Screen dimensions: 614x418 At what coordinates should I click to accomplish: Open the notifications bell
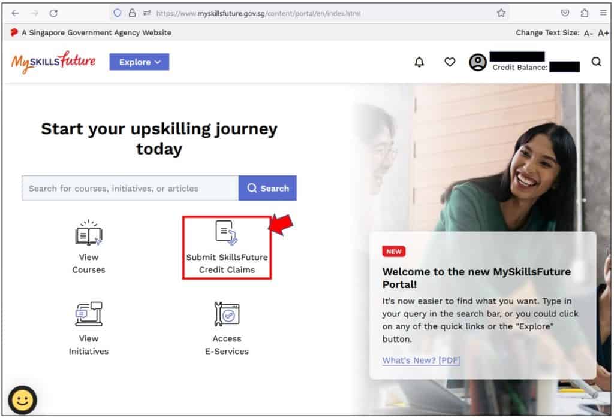tap(419, 62)
